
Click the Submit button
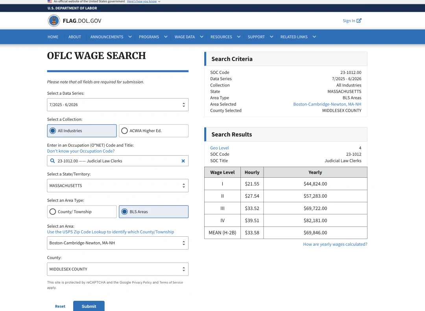point(89,306)
